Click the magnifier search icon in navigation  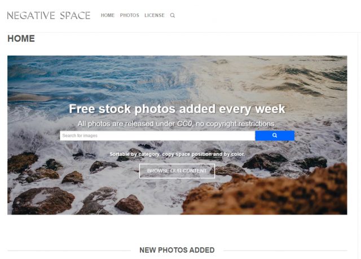(x=173, y=15)
